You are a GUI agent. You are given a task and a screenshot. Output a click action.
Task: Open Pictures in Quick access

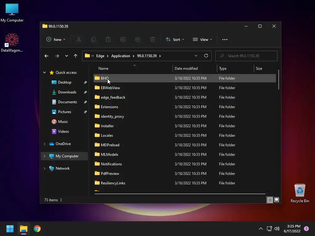(65, 112)
